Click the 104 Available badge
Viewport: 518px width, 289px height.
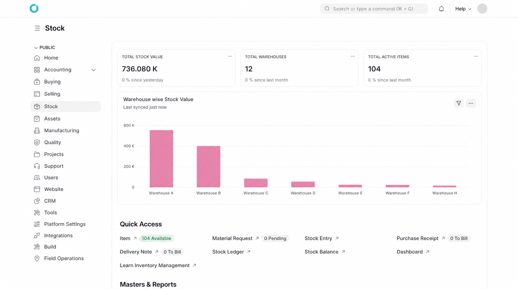click(x=156, y=238)
